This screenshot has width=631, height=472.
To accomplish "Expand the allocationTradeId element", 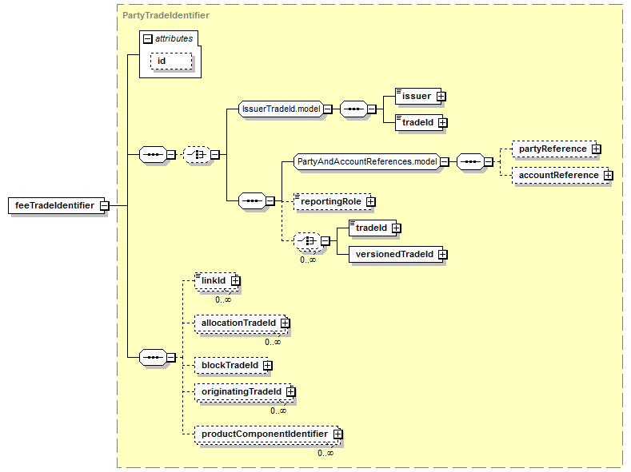I will point(285,323).
